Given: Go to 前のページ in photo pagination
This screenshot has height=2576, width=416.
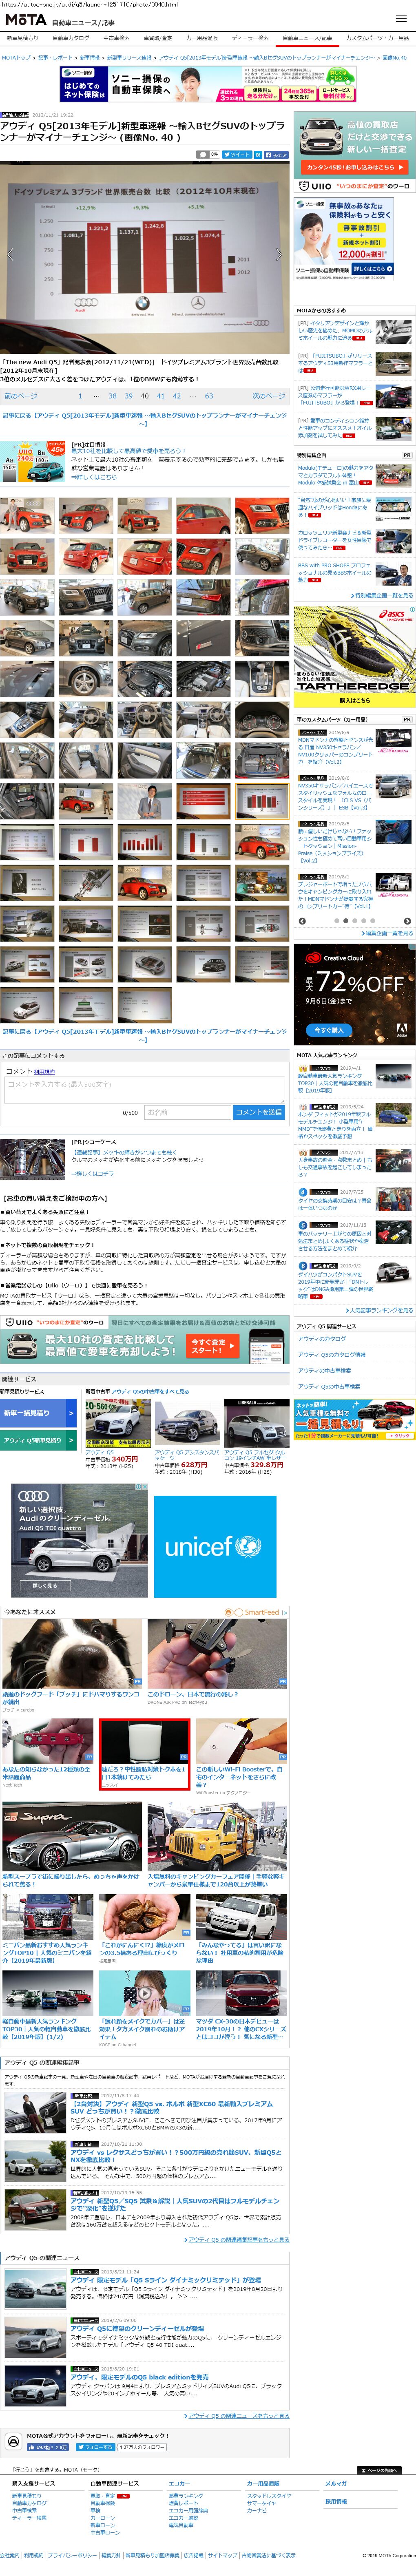Looking at the screenshot, I should [20, 396].
